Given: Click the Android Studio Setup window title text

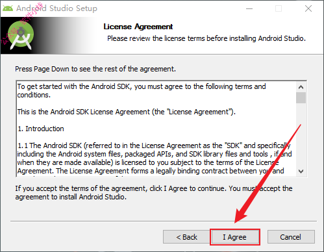Looking at the screenshot, I should [x=56, y=8].
